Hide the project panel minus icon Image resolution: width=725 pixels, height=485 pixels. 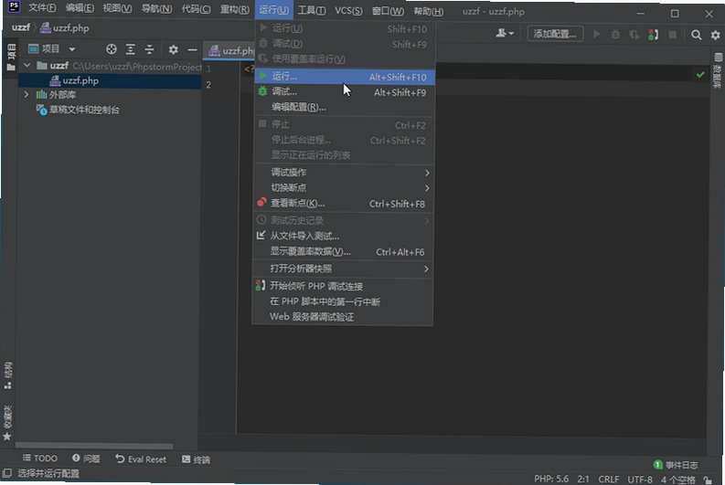coord(192,49)
